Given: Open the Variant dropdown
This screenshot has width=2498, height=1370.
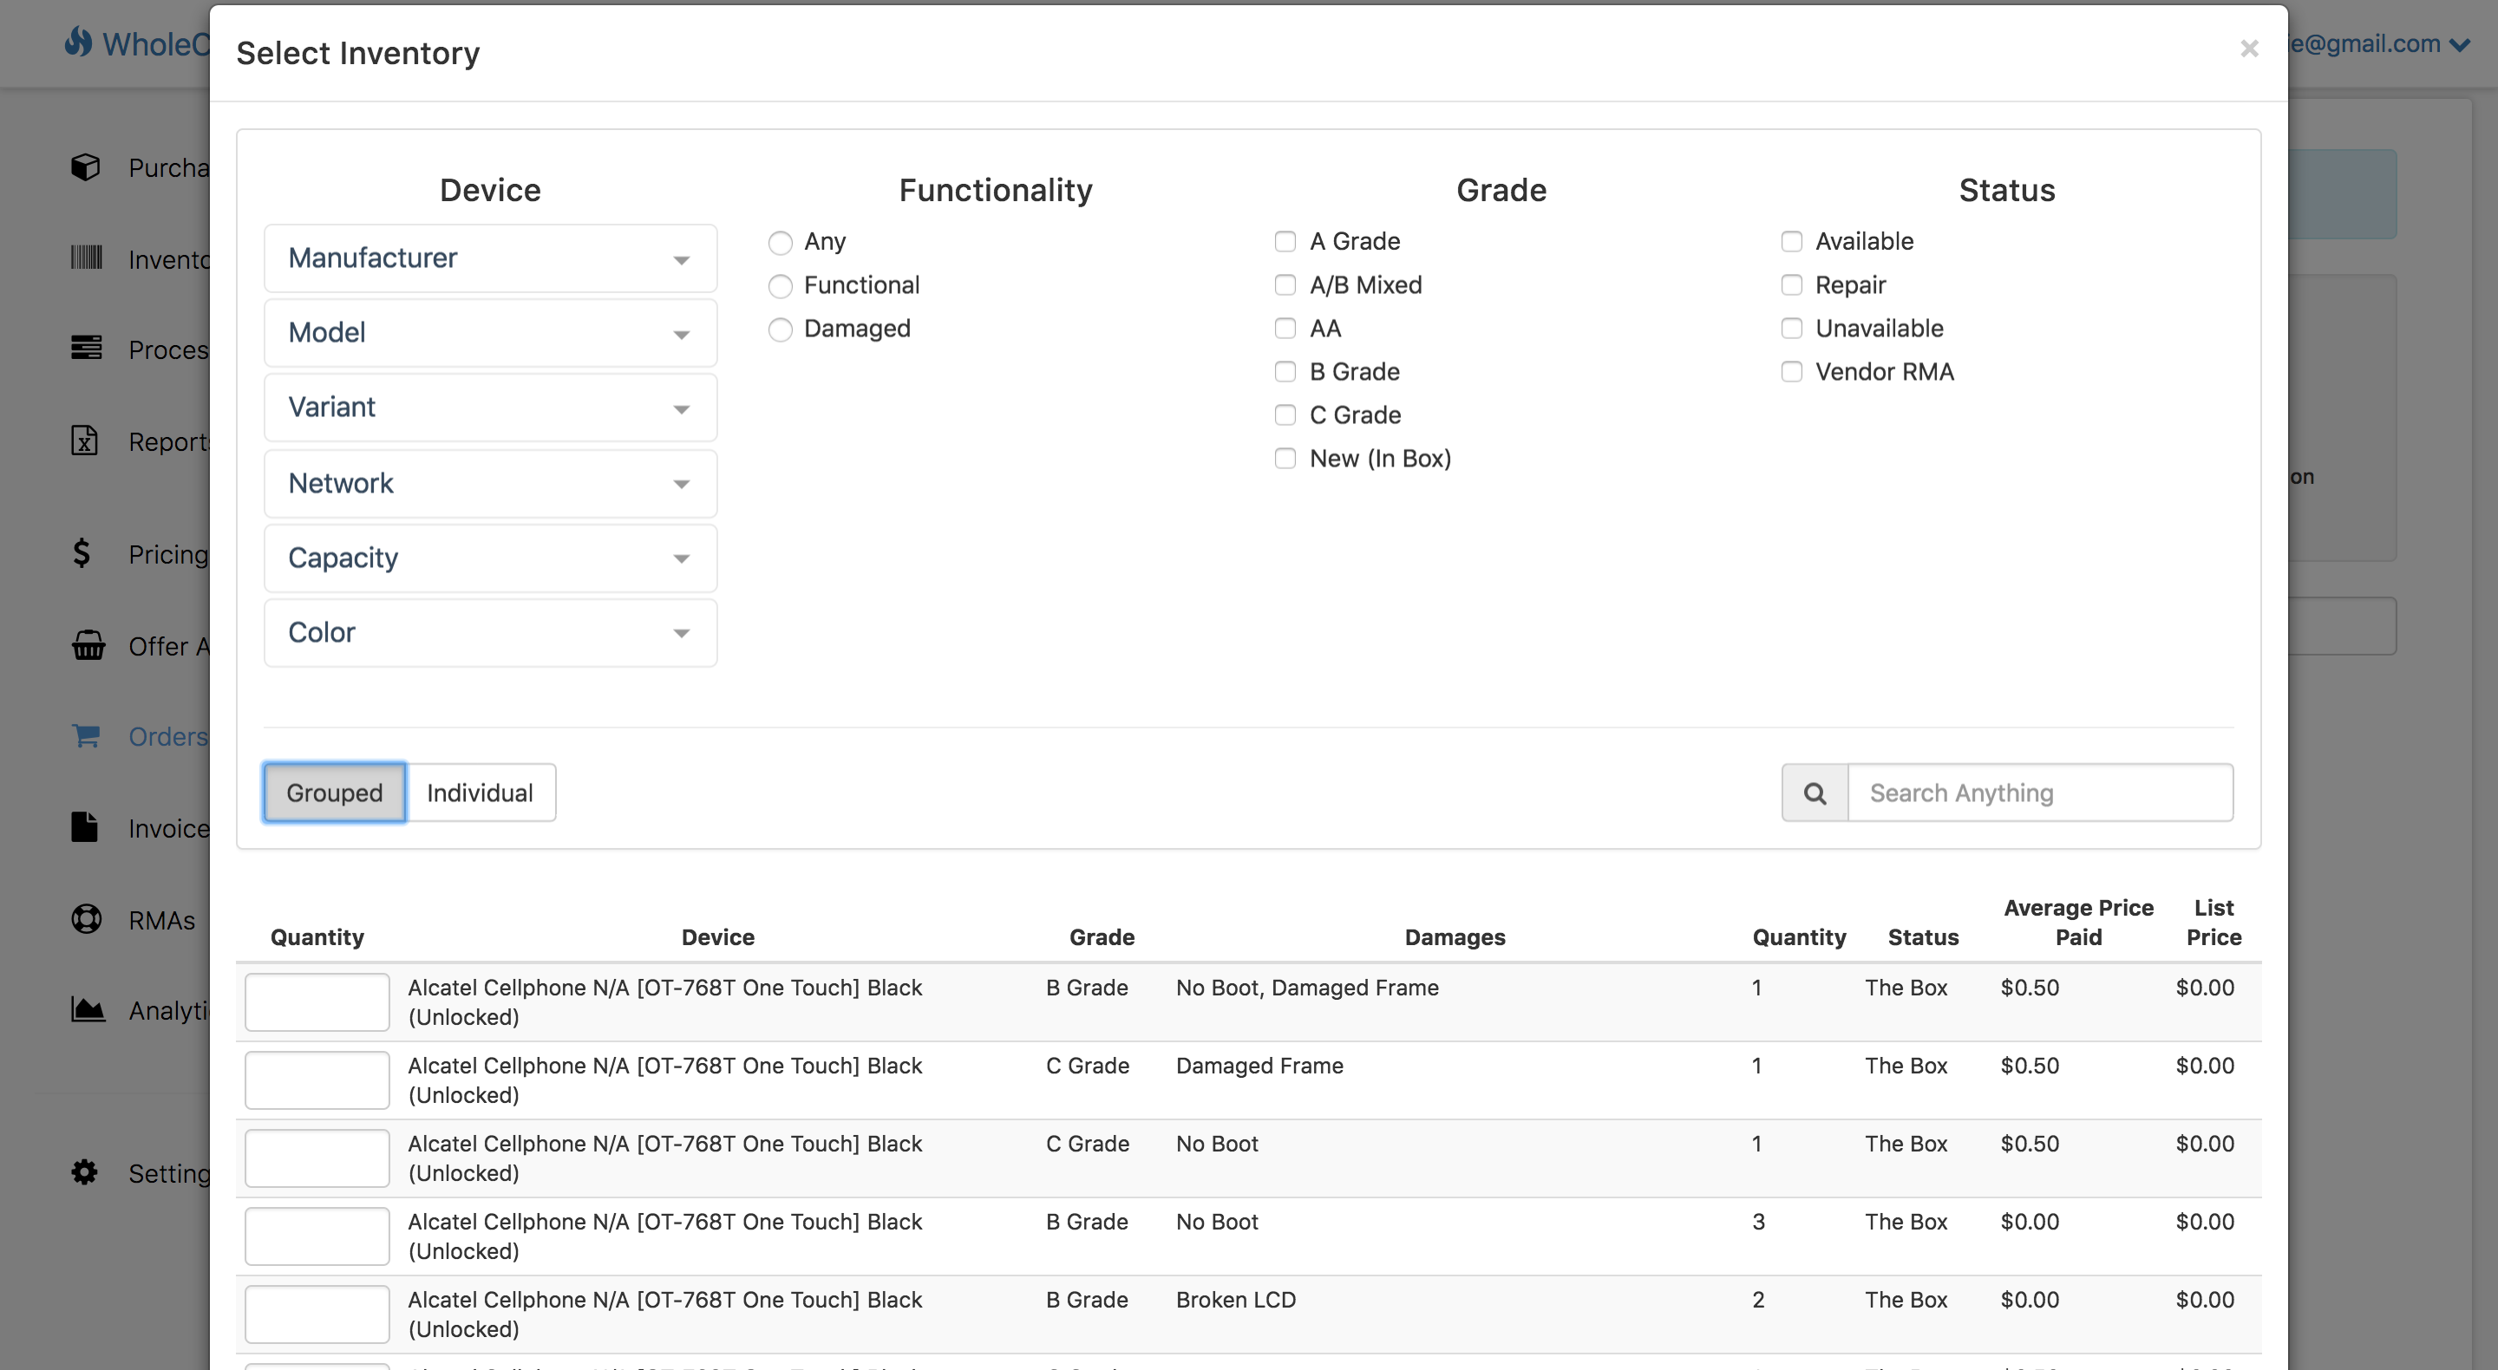Looking at the screenshot, I should click(x=490, y=408).
